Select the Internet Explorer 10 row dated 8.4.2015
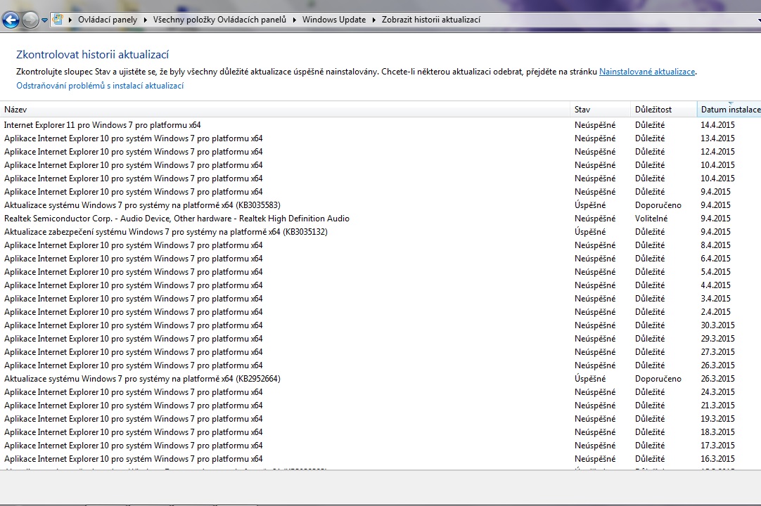This screenshot has height=506, width=761. pyautogui.click(x=380, y=245)
